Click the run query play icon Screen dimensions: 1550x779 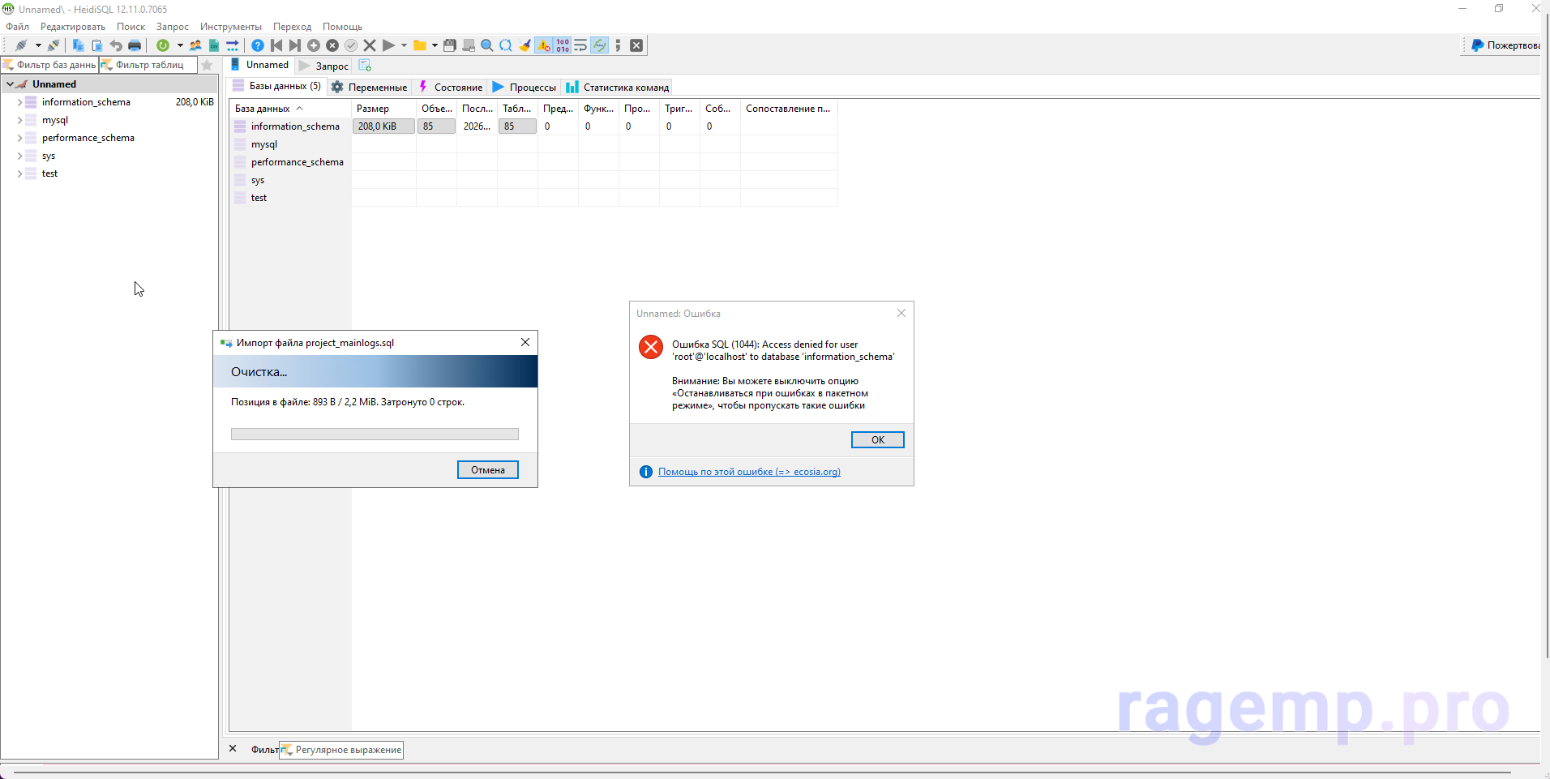388,45
